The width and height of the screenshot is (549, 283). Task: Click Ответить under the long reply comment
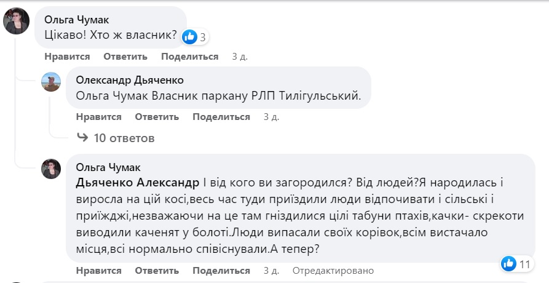(x=157, y=271)
